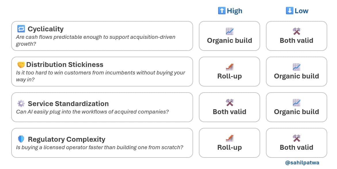Click the Regulatory Complexity licensed operator question
The width and height of the screenshot is (337, 169).
pos(100,147)
